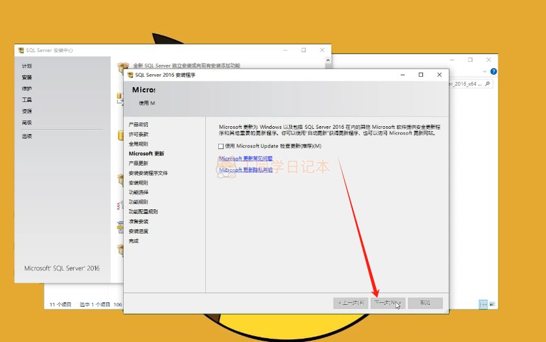The width and height of the screenshot is (546, 342).
Task: Select the 安装安装程序文件 step
Action: 148,173
